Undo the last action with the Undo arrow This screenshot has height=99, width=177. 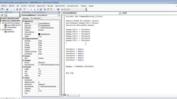[24, 9]
